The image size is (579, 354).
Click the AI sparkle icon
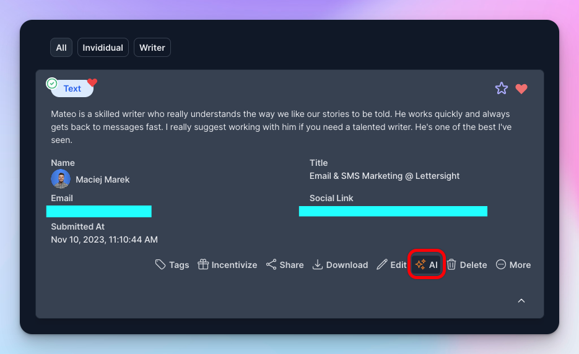tap(420, 265)
